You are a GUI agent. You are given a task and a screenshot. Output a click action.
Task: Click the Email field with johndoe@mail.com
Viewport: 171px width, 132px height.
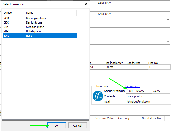[148, 102]
